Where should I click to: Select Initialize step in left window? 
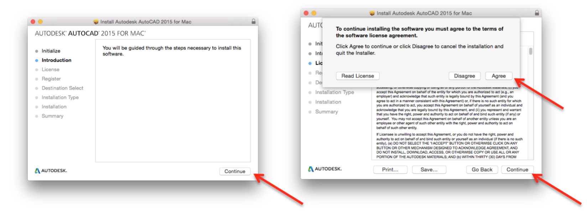51,51
